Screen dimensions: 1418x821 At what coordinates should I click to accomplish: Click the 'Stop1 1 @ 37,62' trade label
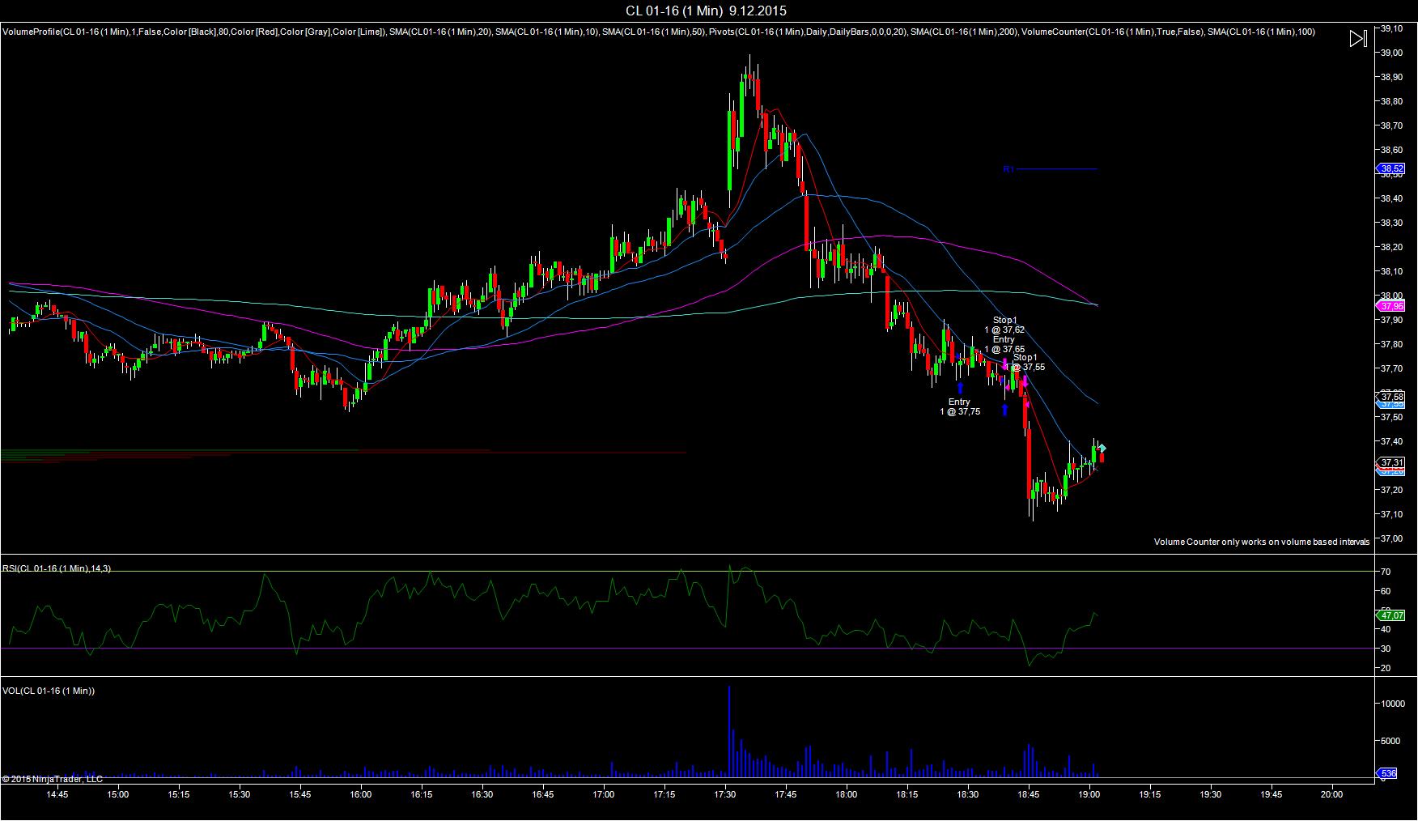tap(1004, 325)
